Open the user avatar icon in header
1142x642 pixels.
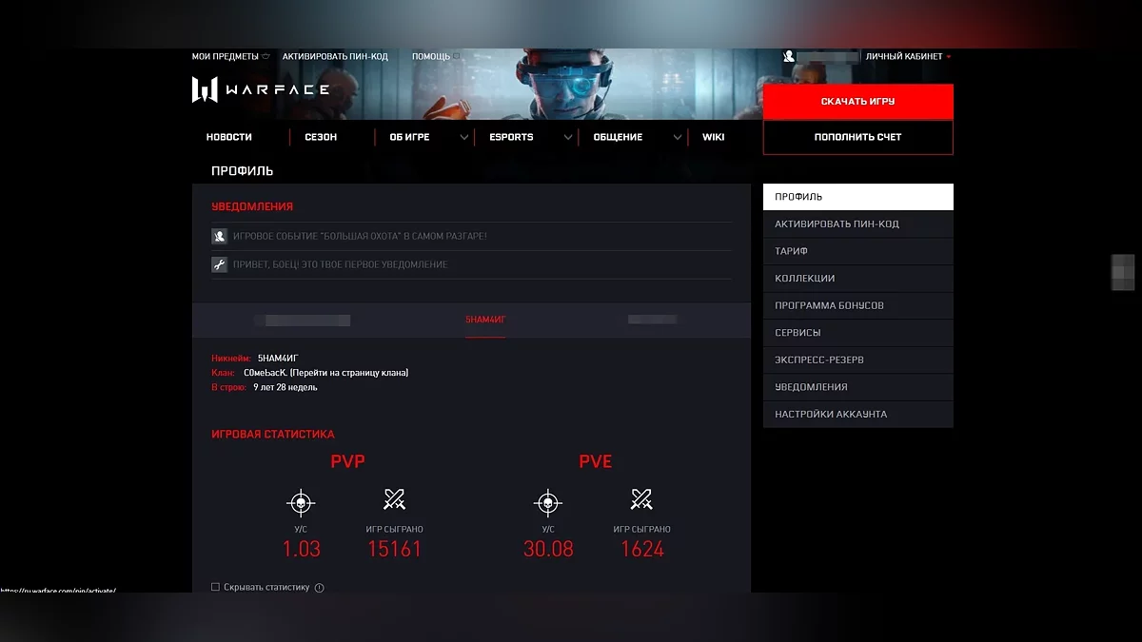point(789,57)
